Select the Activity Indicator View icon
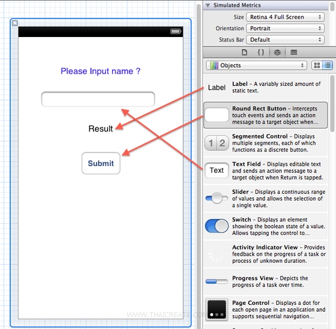336x329 pixels. 216,254
